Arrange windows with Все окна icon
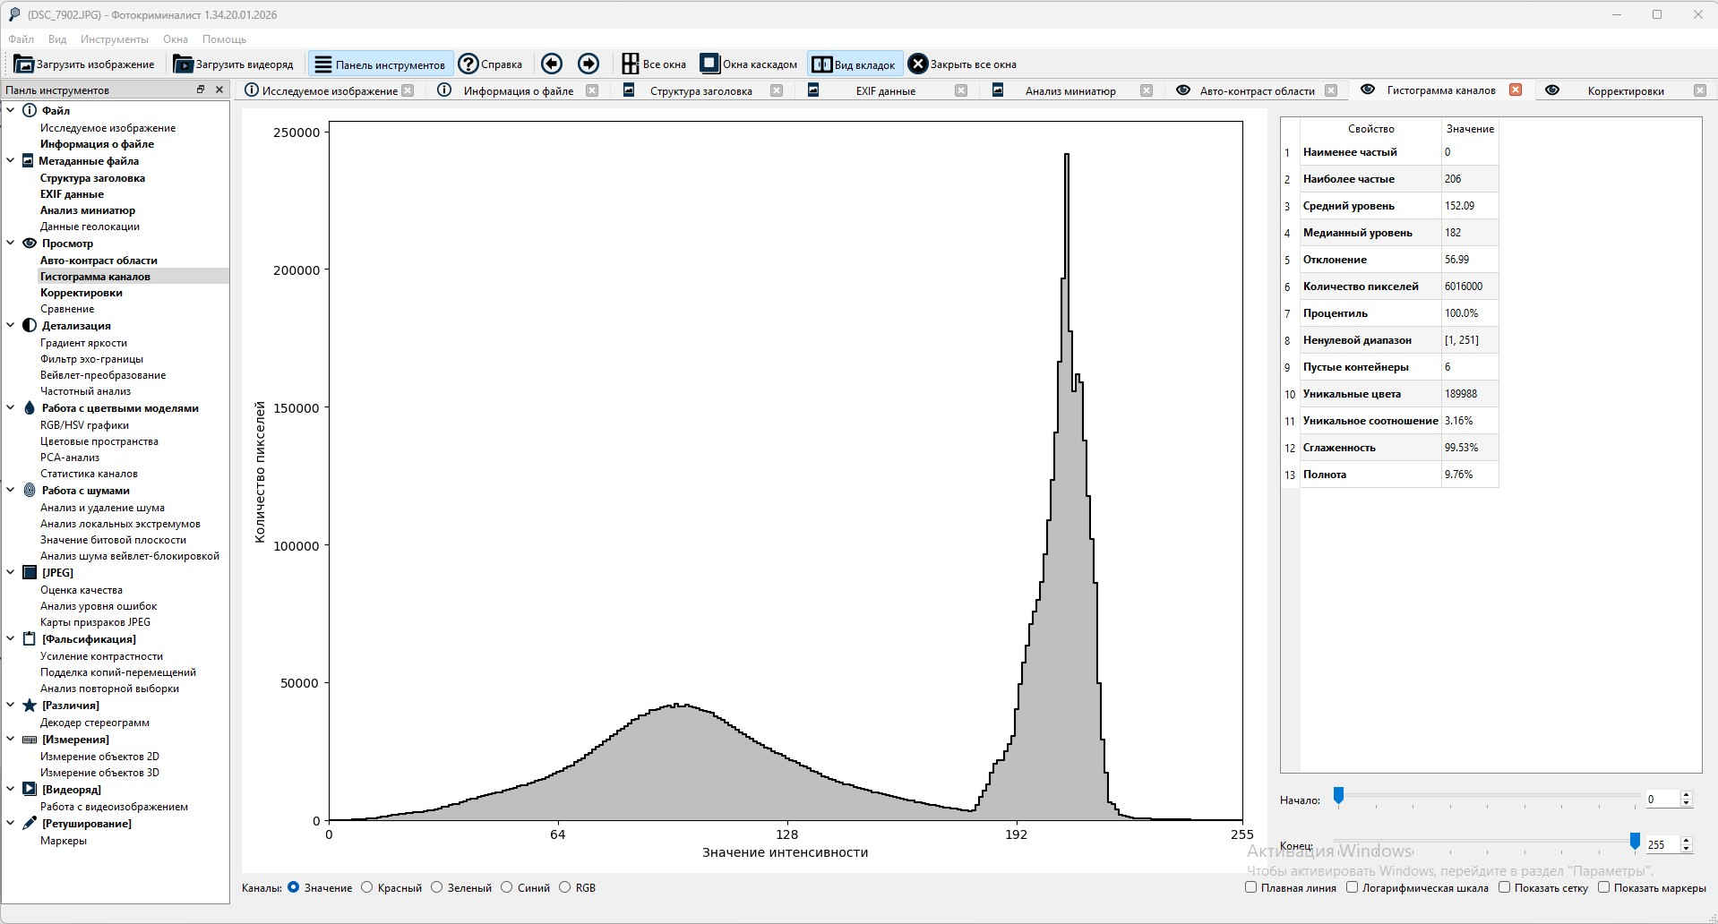Viewport: 1718px width, 924px height. coord(631,64)
